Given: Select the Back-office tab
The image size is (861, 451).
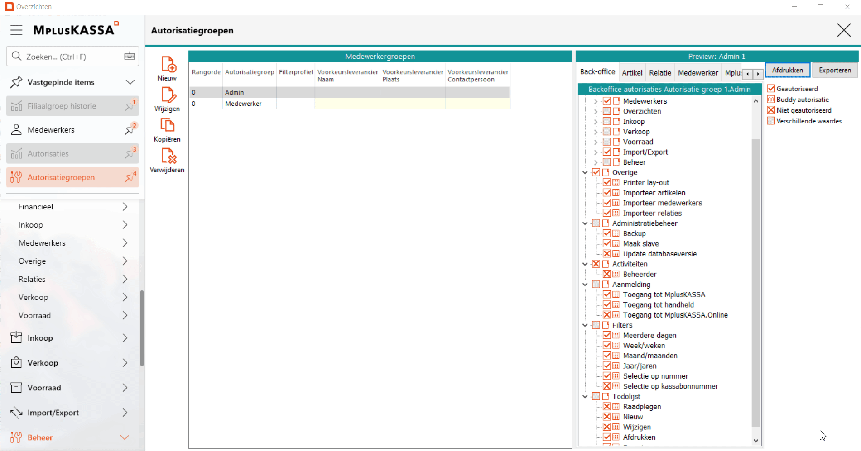Looking at the screenshot, I should click(597, 72).
